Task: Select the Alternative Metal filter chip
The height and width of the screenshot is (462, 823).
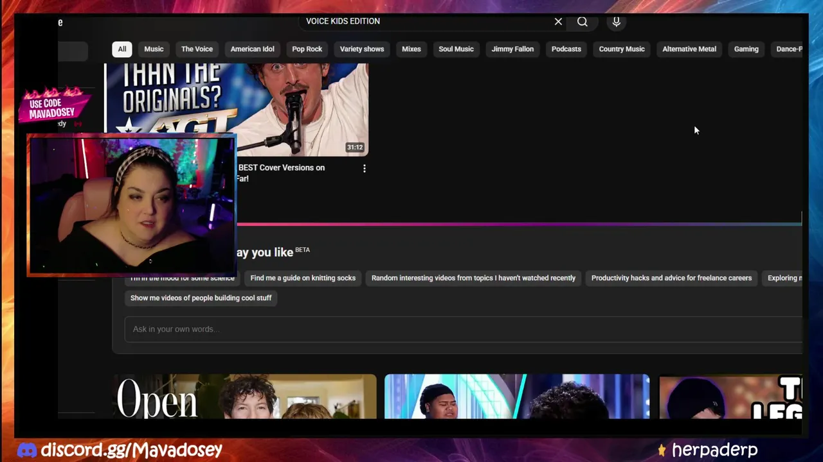Action: 689,49
